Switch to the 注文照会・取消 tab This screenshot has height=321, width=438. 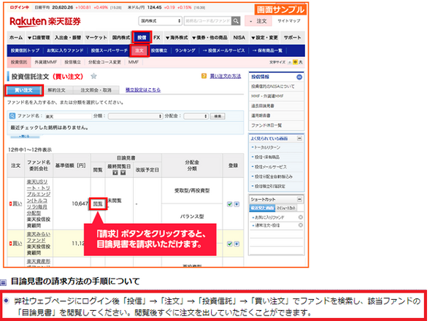click(96, 90)
